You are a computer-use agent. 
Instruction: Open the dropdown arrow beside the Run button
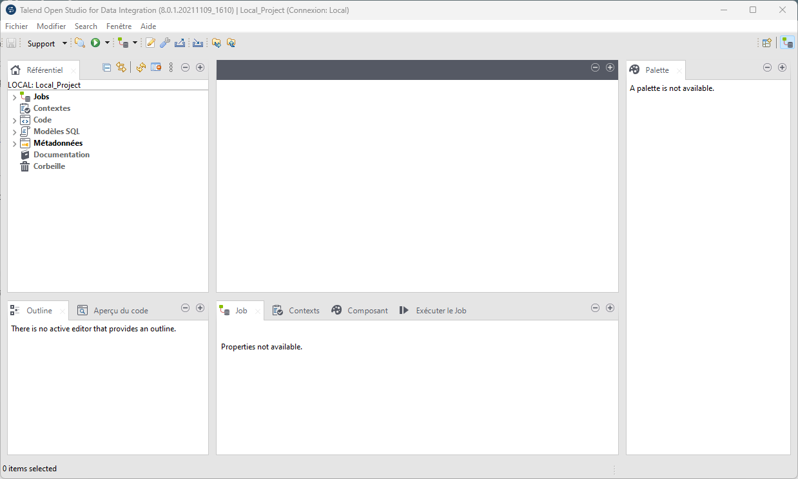tap(107, 43)
